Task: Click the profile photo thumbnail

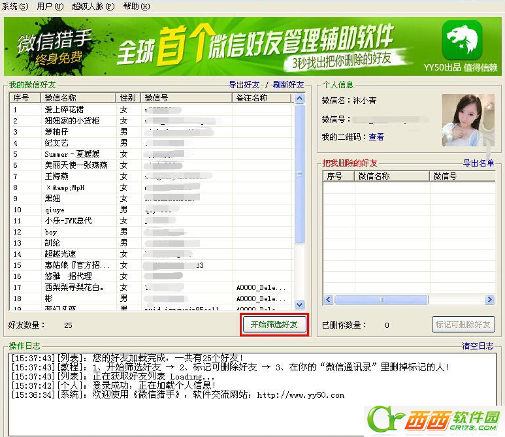Action: click(x=468, y=120)
